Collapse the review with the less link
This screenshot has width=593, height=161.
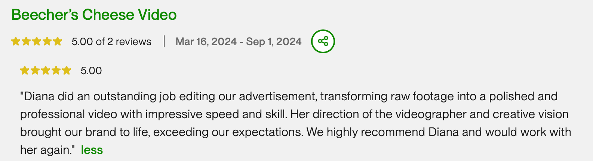click(92, 150)
